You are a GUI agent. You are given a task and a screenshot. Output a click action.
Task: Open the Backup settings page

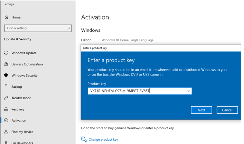click(x=17, y=87)
